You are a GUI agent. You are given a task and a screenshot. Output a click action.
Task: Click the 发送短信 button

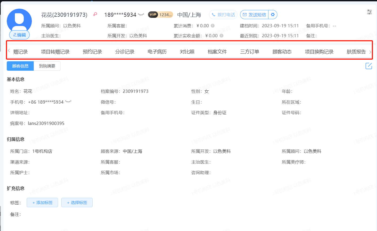click(254, 15)
